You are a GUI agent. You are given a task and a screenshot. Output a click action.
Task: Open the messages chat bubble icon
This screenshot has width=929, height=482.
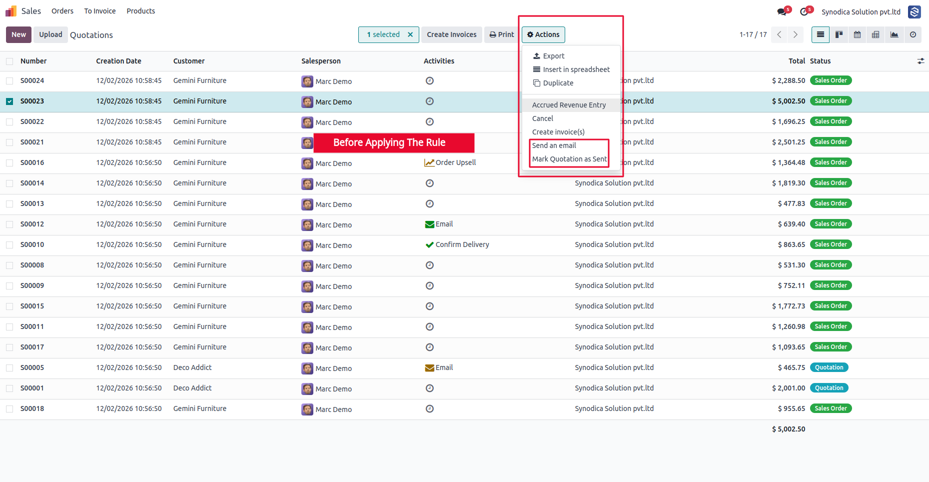[782, 12]
